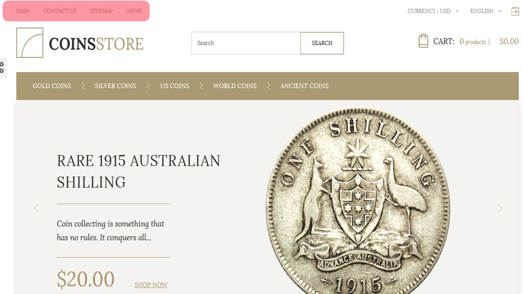The height and width of the screenshot is (294, 523).
Task: Open the Gold Coins category
Action: [52, 86]
